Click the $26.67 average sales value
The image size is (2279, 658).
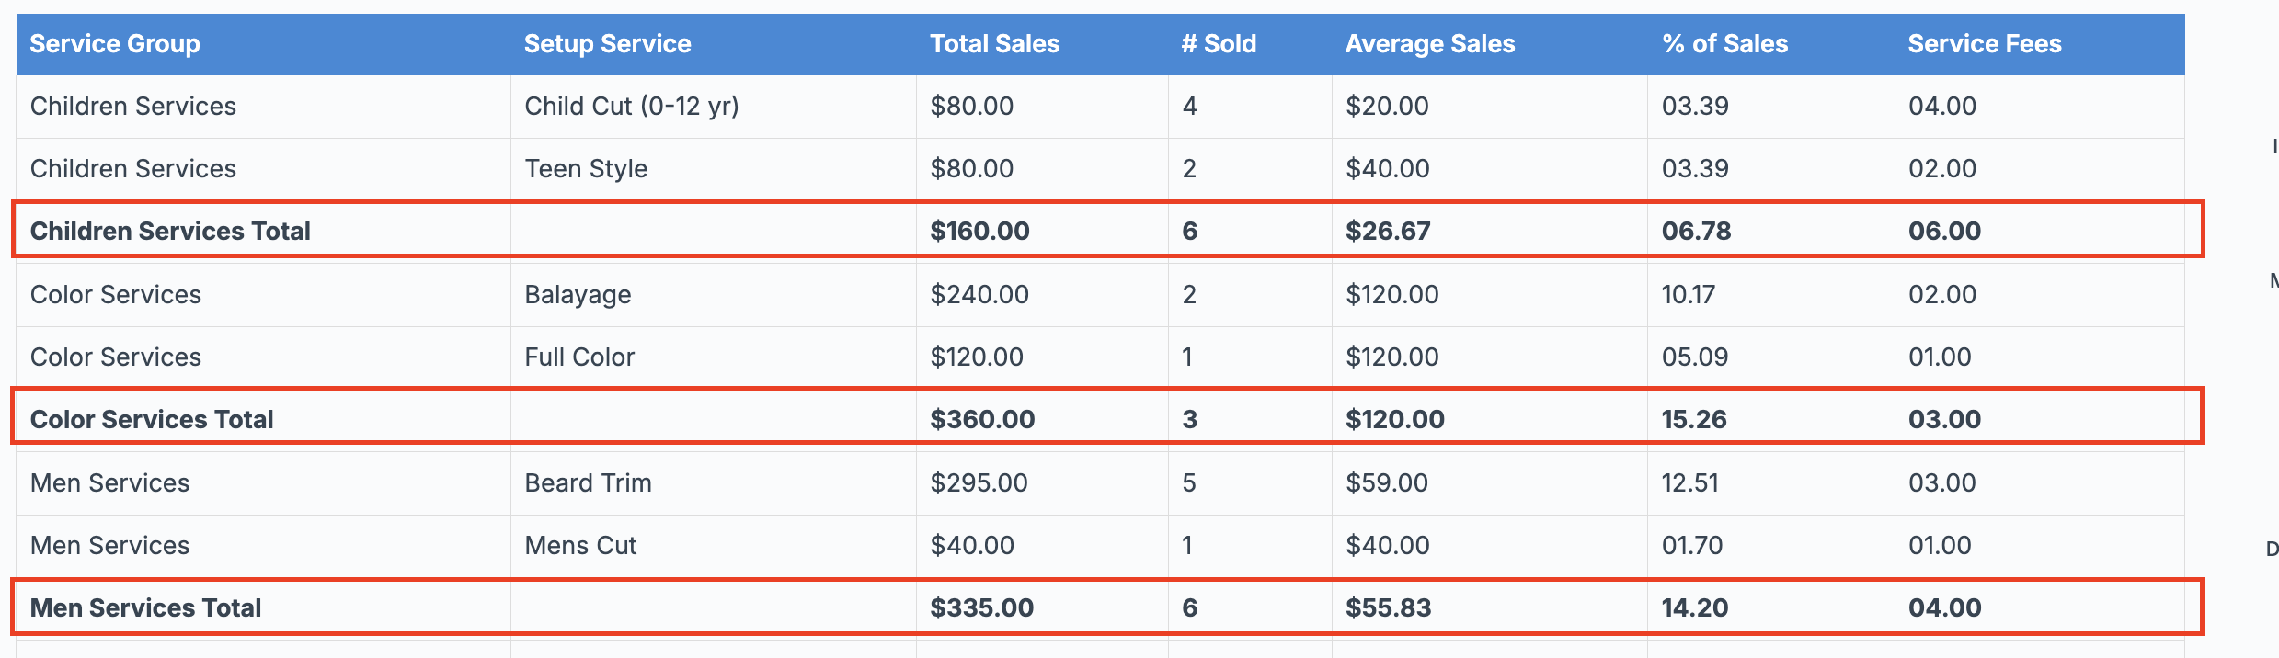point(1388,231)
